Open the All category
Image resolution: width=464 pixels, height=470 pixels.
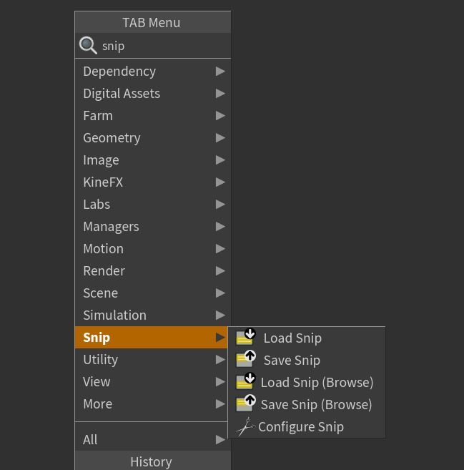point(90,440)
